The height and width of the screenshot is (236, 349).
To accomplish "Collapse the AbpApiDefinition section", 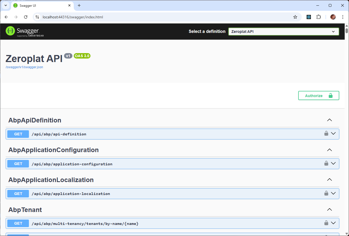I will [329, 120].
